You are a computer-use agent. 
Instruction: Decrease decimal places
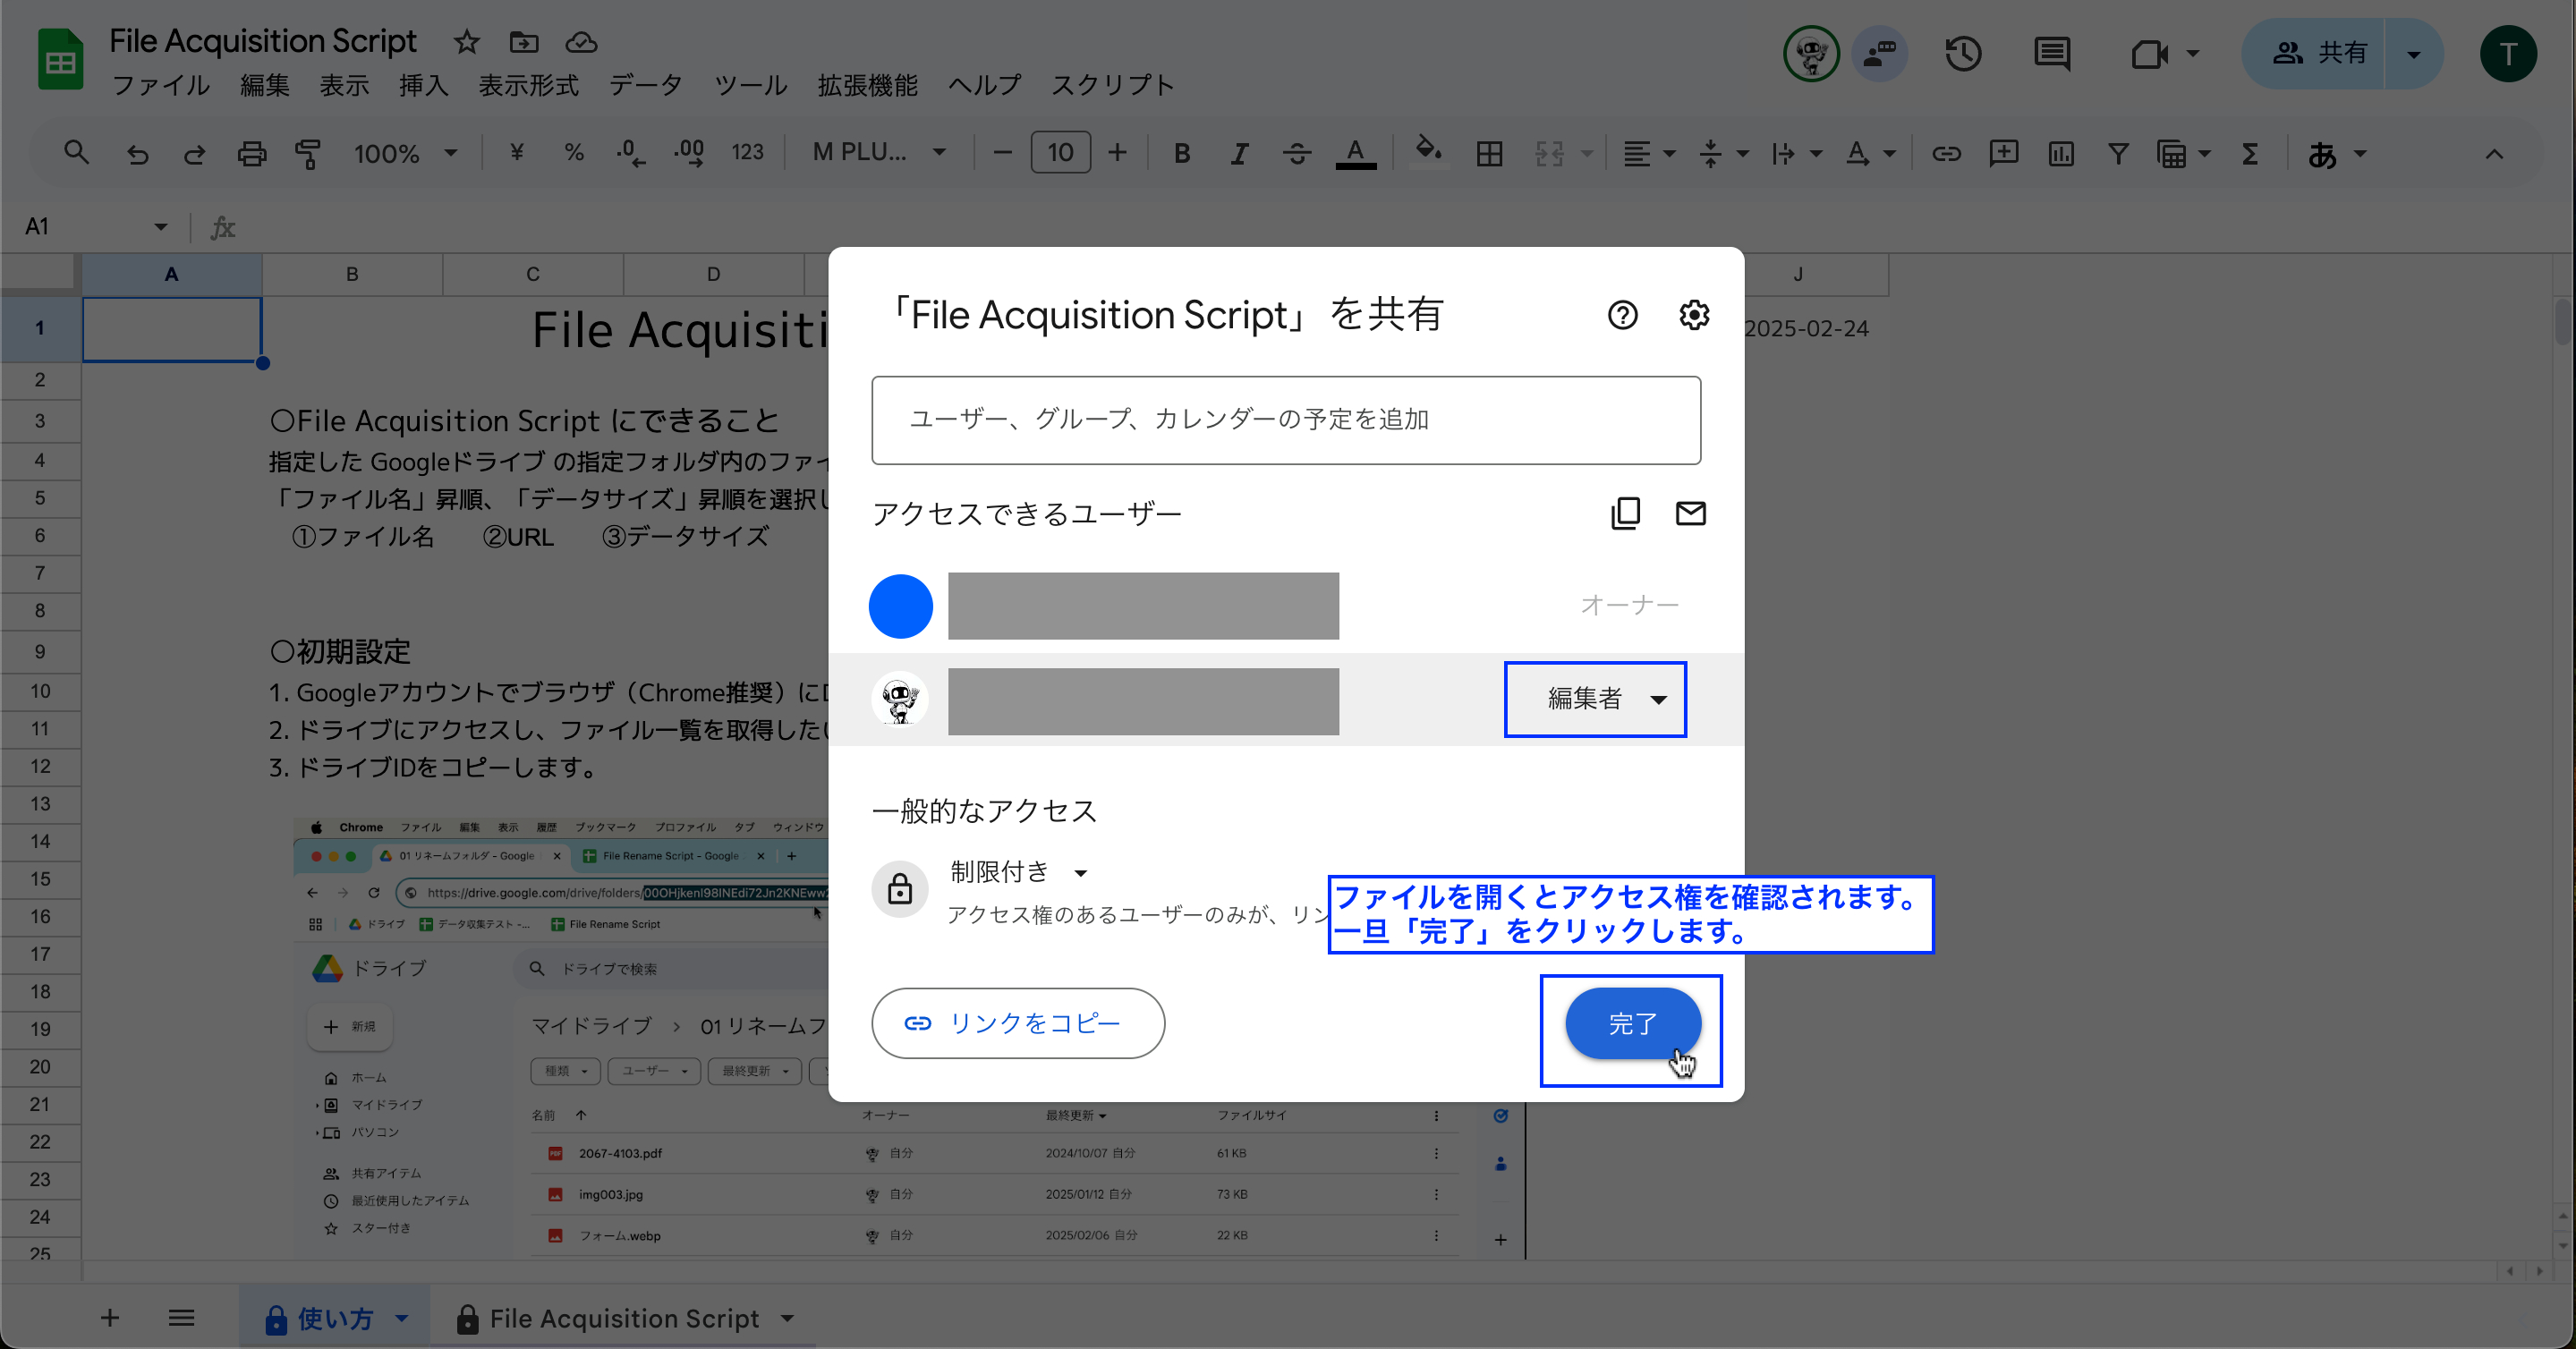point(630,153)
